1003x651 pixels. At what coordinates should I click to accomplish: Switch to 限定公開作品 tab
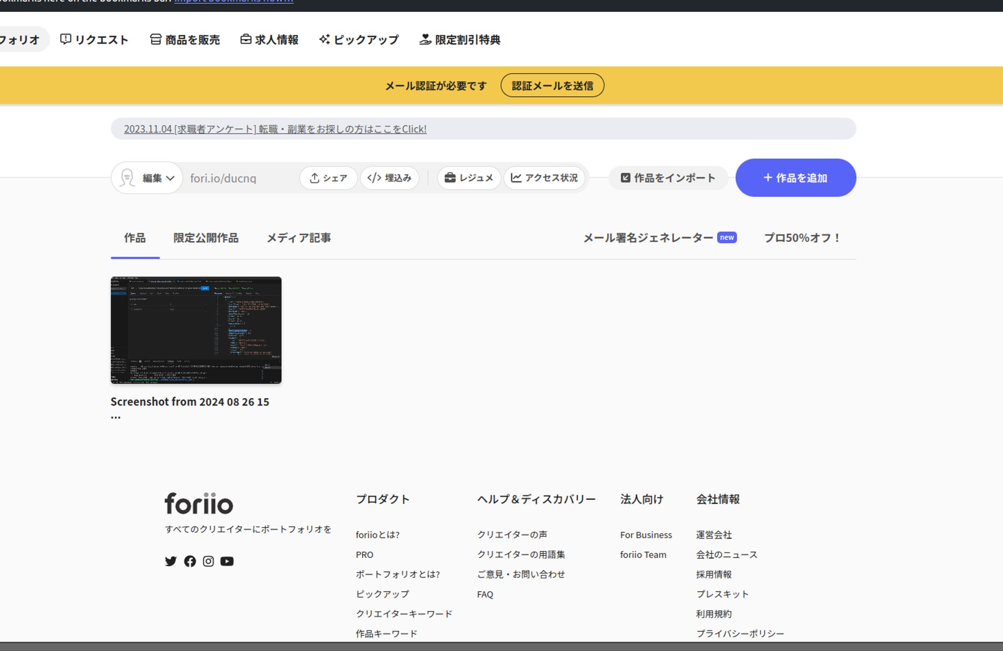pyautogui.click(x=206, y=238)
